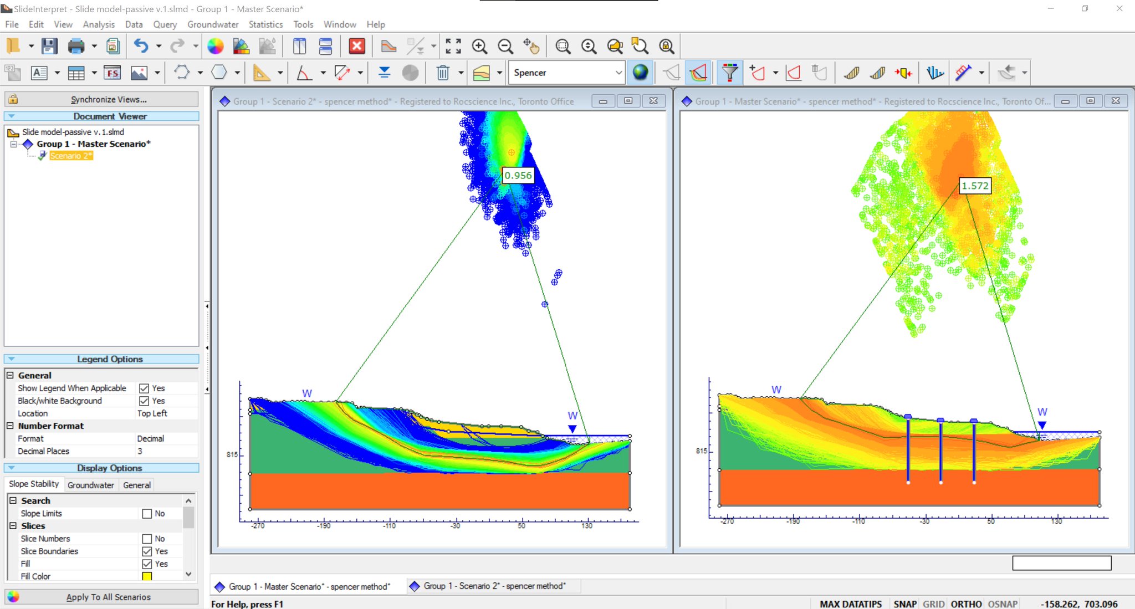Open the Spencer analysis method dropdown

click(x=618, y=73)
